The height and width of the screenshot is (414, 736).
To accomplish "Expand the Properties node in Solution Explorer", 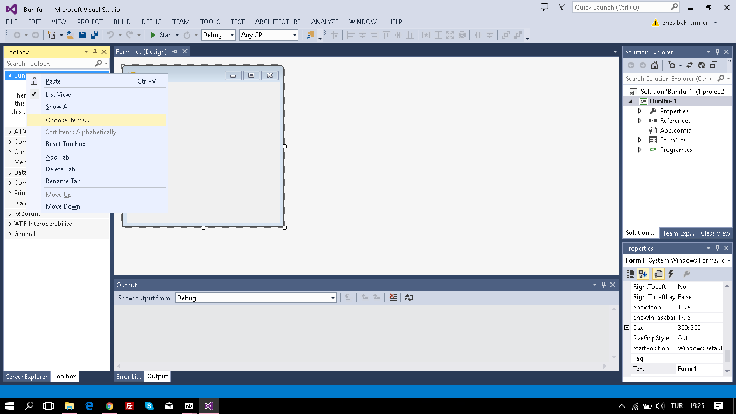I will point(640,111).
